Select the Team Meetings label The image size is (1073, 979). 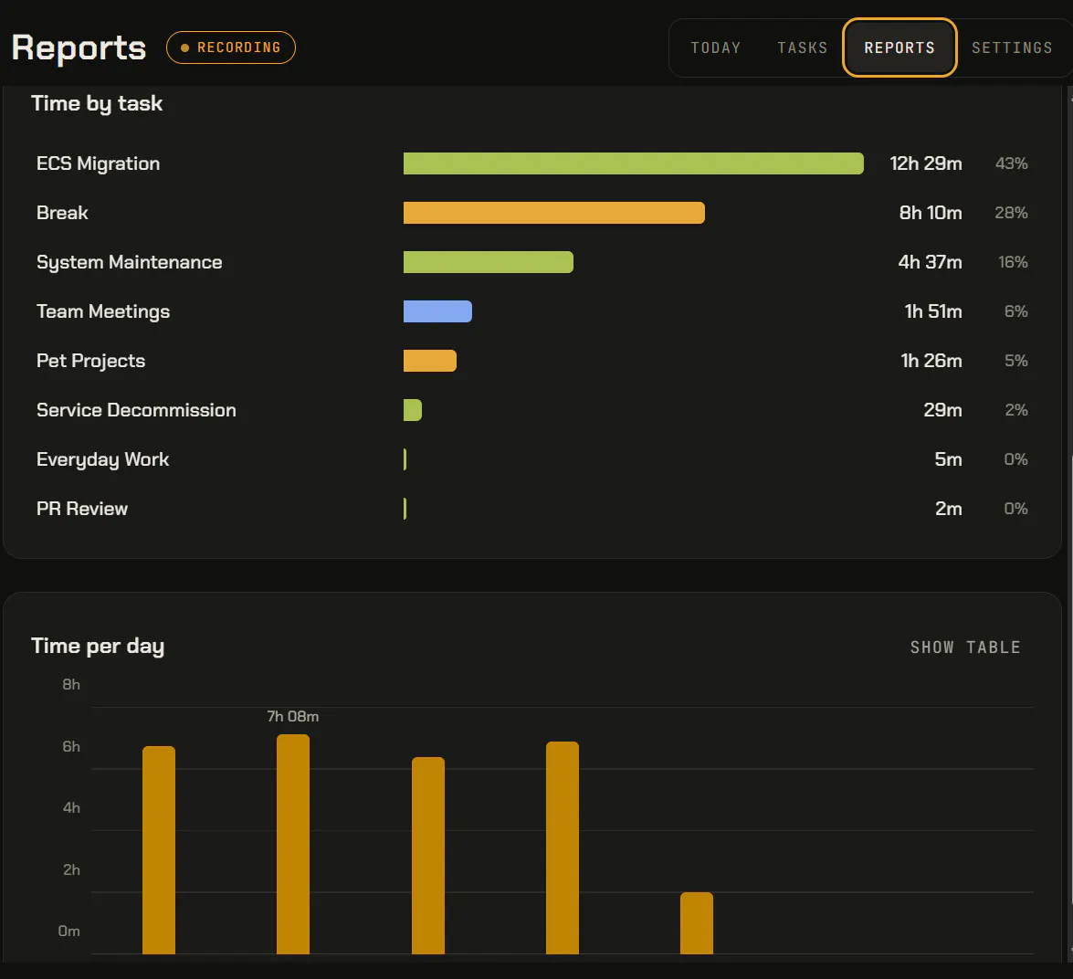point(103,312)
